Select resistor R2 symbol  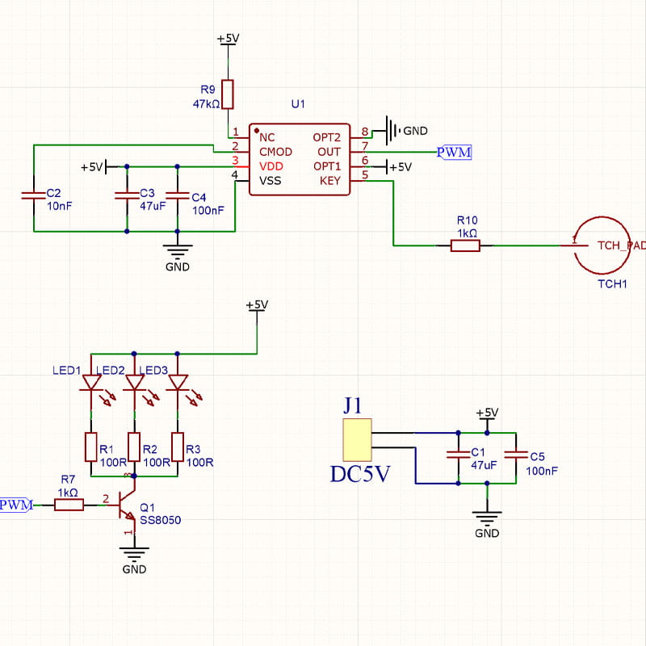click(x=134, y=447)
